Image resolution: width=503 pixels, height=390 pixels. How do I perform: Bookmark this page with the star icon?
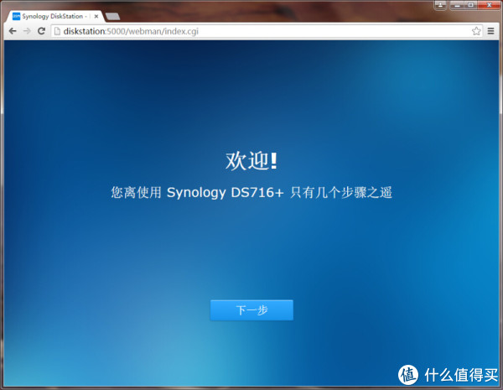click(476, 31)
